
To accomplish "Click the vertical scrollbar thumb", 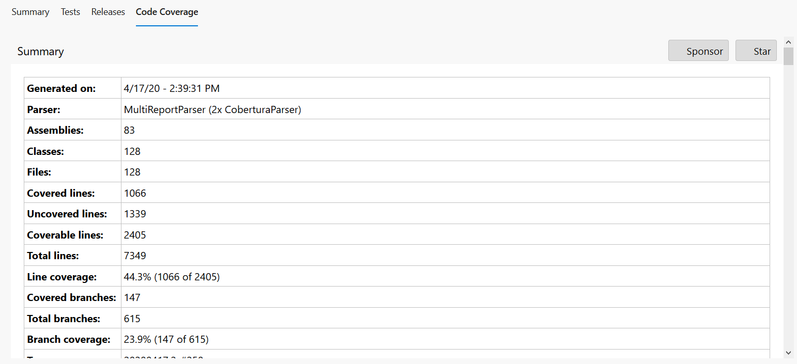I will pyautogui.click(x=788, y=56).
